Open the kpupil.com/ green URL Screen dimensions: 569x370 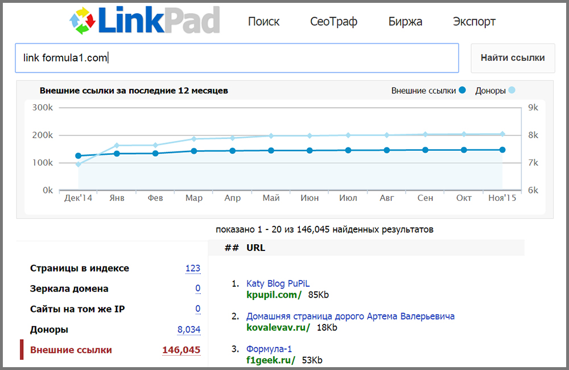point(274,295)
